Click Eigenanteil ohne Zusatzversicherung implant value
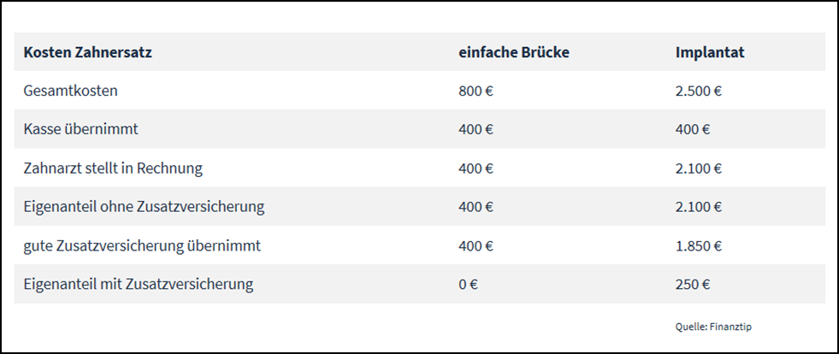Image resolution: width=839 pixels, height=354 pixels. pos(698,207)
